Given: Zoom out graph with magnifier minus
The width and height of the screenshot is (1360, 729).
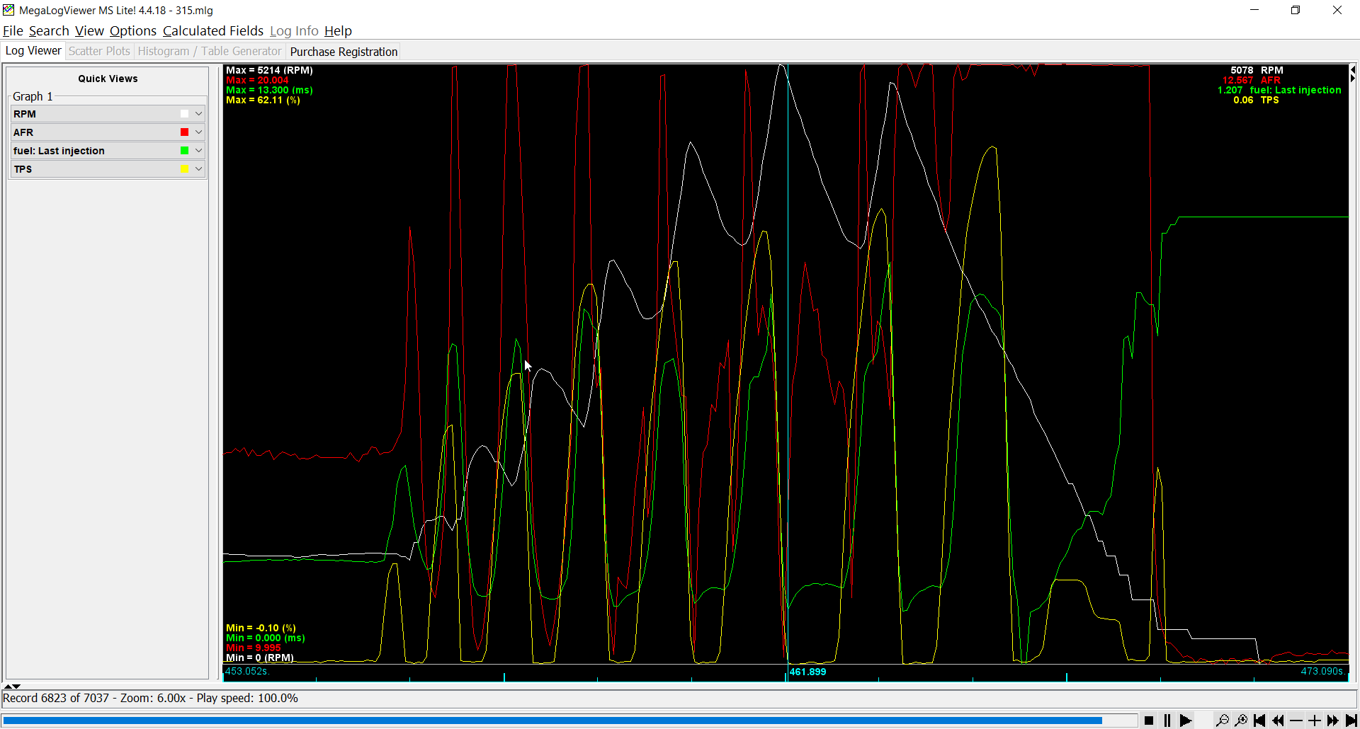Looking at the screenshot, I should 1223,721.
